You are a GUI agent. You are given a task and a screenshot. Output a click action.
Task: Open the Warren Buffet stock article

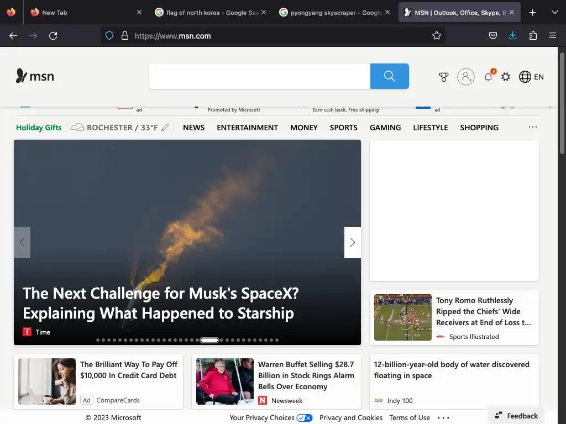pos(306,375)
